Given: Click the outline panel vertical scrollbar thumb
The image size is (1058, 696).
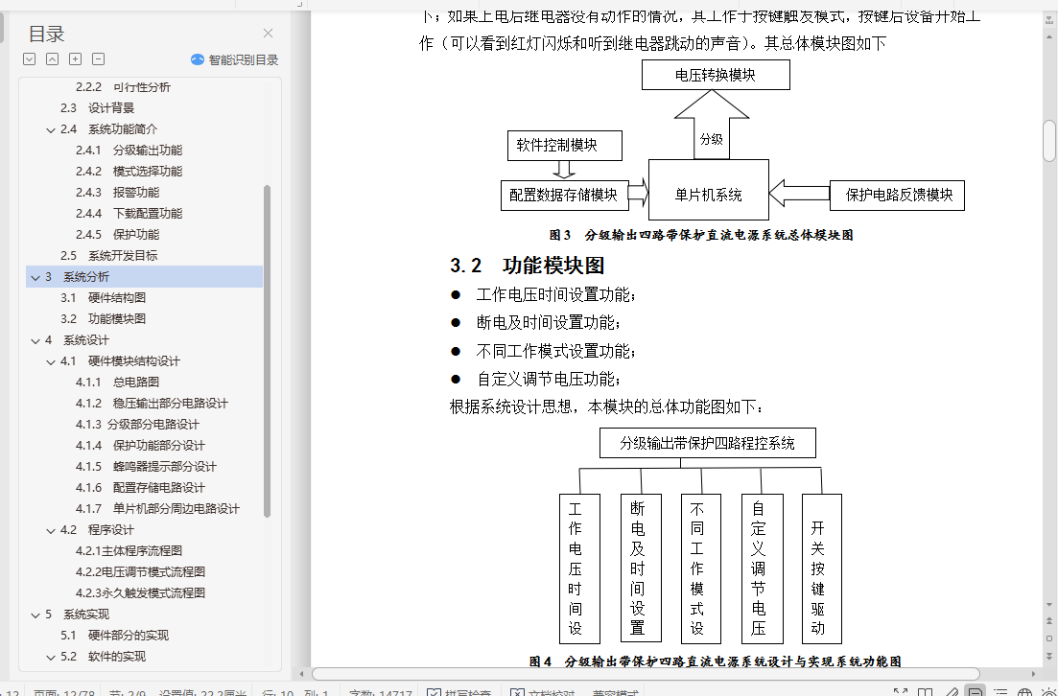Looking at the screenshot, I should click(268, 351).
